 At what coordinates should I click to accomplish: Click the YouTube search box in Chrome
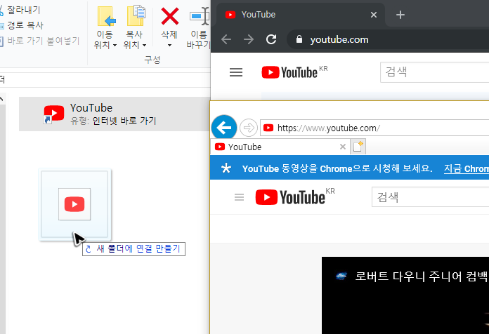click(x=434, y=72)
